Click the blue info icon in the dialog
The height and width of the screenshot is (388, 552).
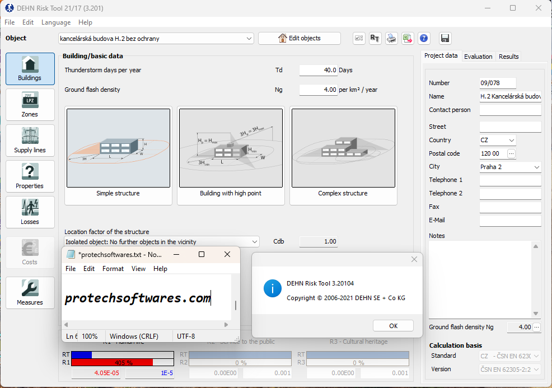coord(273,288)
